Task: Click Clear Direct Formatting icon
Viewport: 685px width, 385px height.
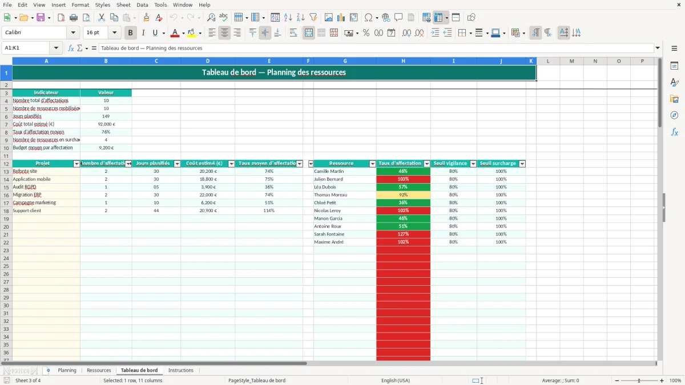Action: pyautogui.click(x=159, y=18)
